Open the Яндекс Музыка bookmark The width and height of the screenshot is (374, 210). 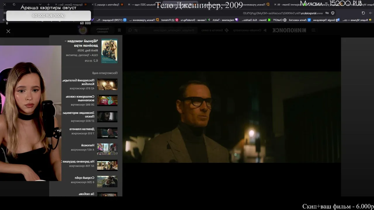(x=357, y=20)
